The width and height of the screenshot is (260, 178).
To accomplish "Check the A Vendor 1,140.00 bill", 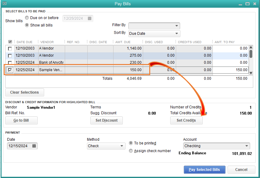I will 10,49.
